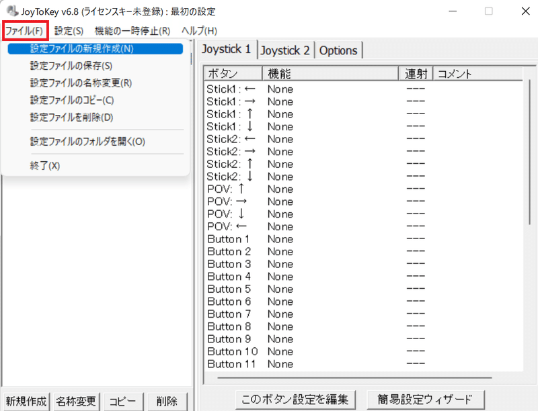Select the POV: → row
538x411 pixels.
(x=364, y=201)
